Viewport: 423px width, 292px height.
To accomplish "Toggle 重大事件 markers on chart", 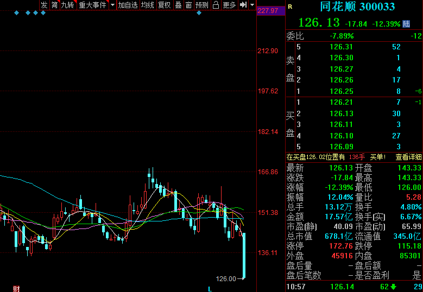I will pyautogui.click(x=92, y=5).
